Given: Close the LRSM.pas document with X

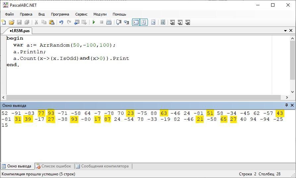Looking at the screenshot, I should pyautogui.click(x=291, y=30).
